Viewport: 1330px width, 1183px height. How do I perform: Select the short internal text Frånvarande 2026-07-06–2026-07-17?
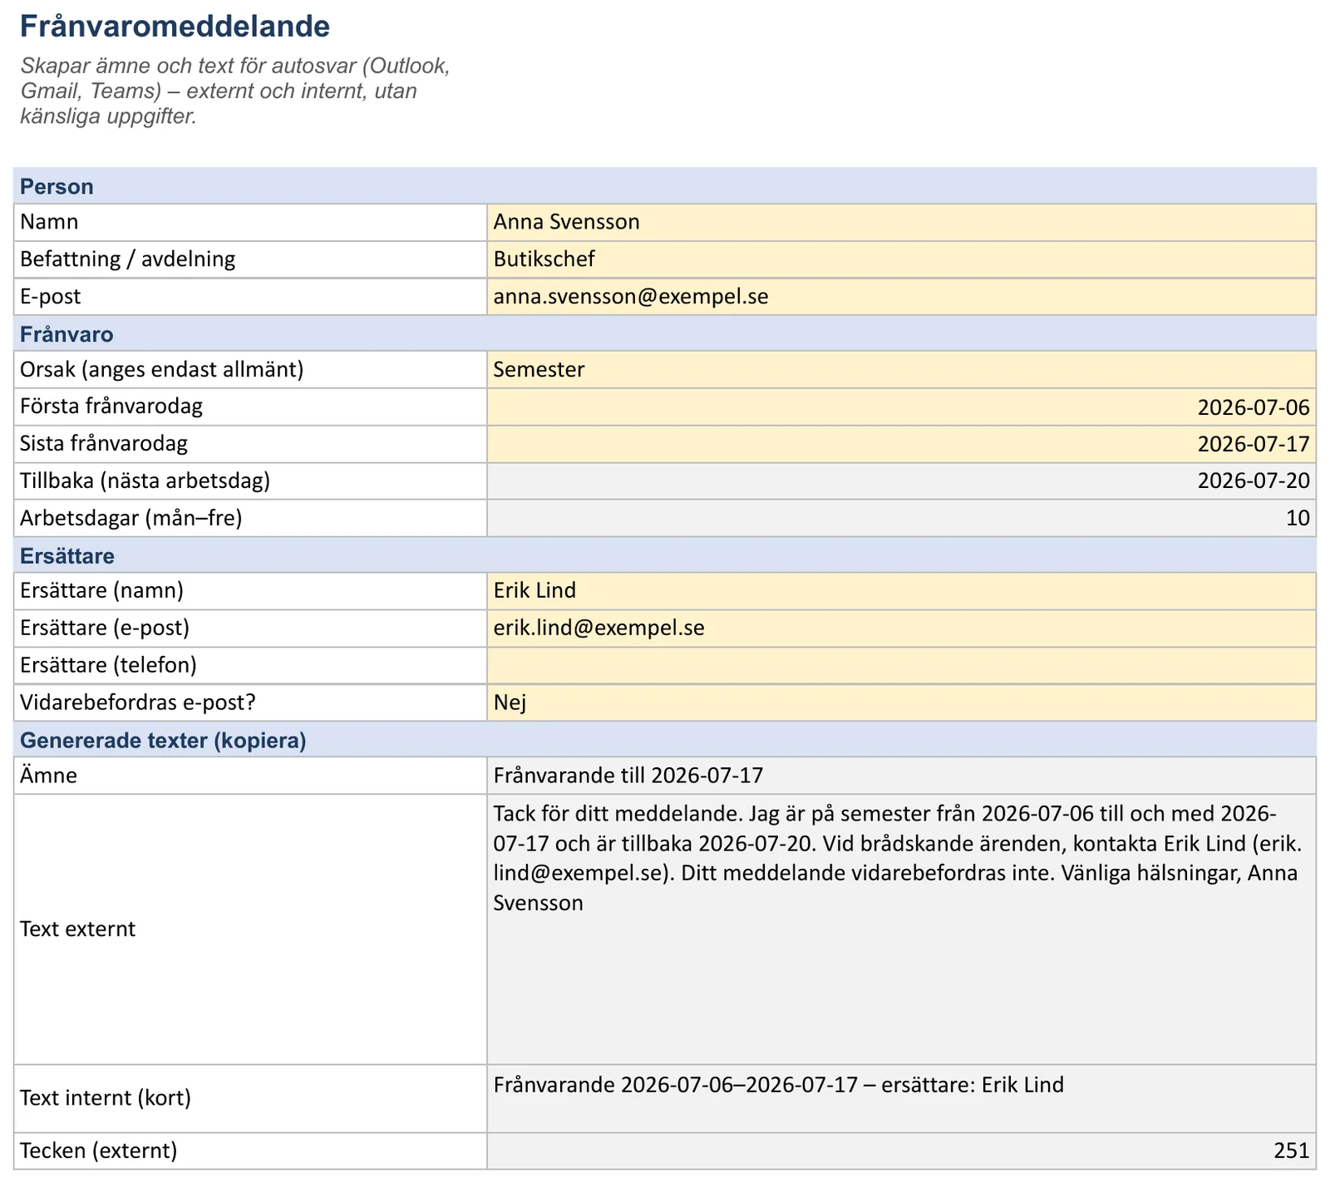pyautogui.click(x=901, y=1098)
